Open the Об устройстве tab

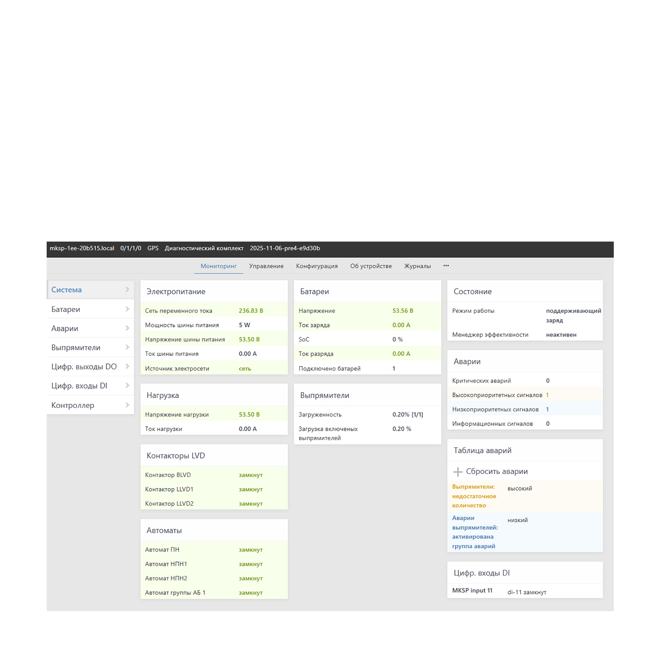click(371, 266)
